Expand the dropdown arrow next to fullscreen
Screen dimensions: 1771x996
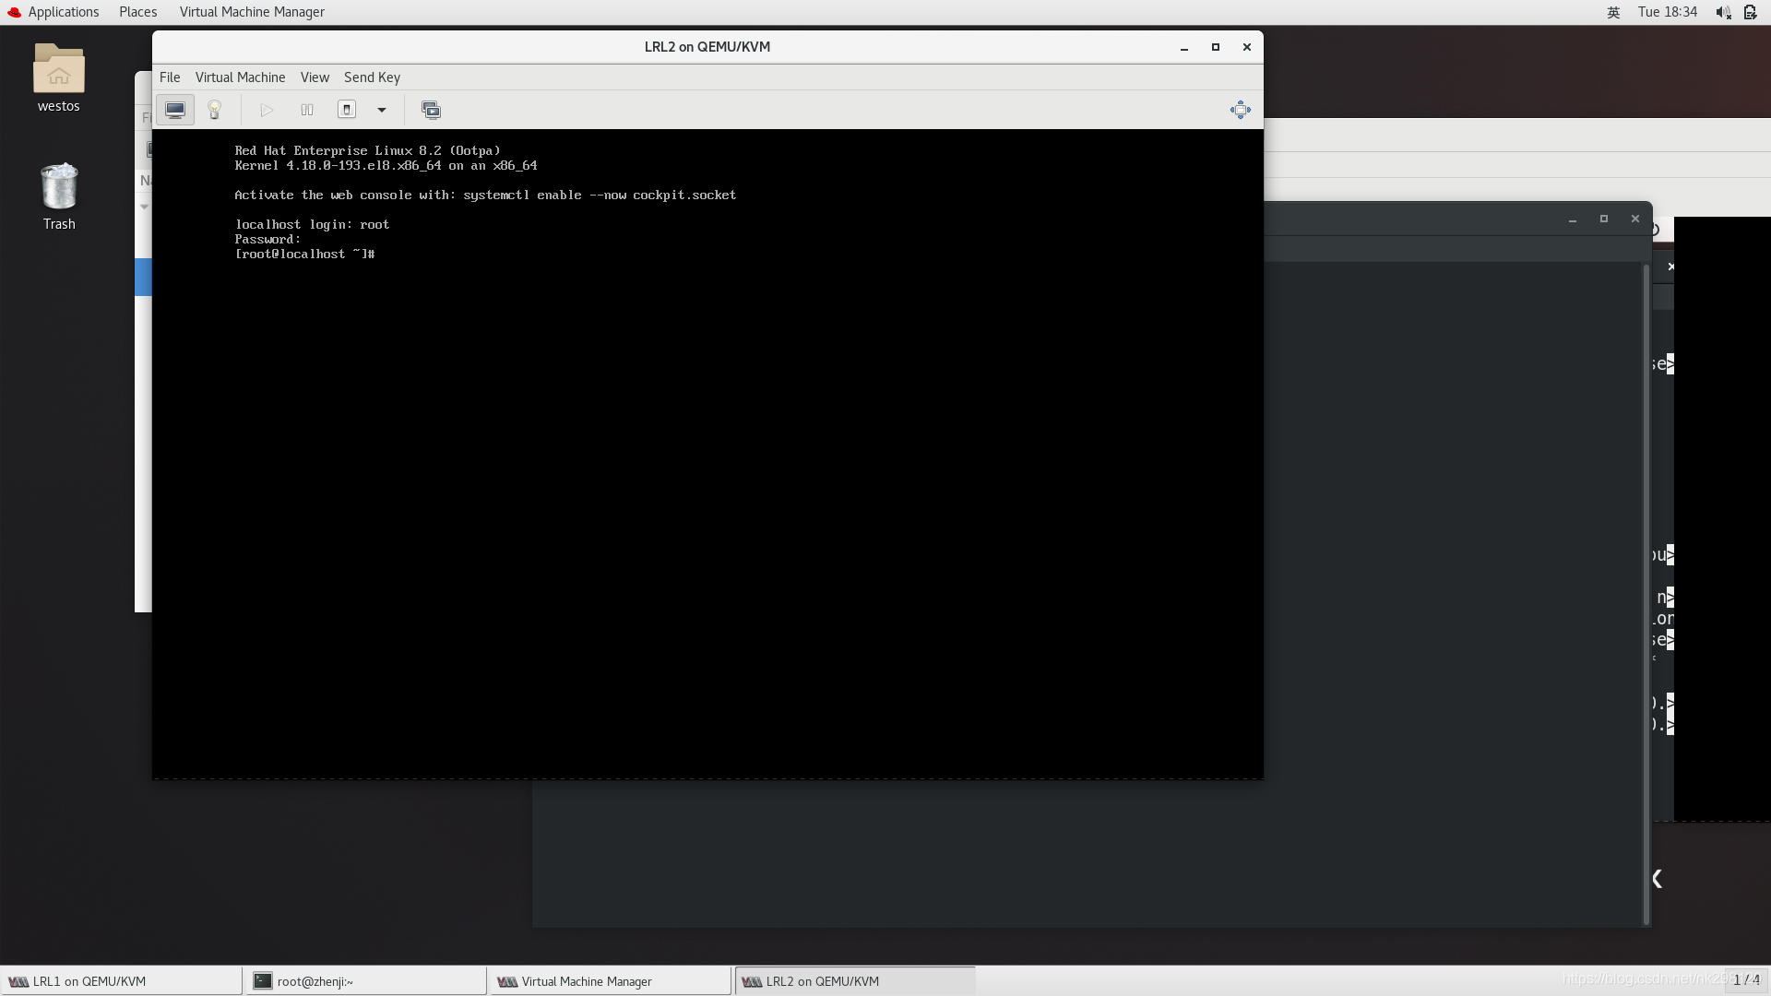[x=381, y=110]
